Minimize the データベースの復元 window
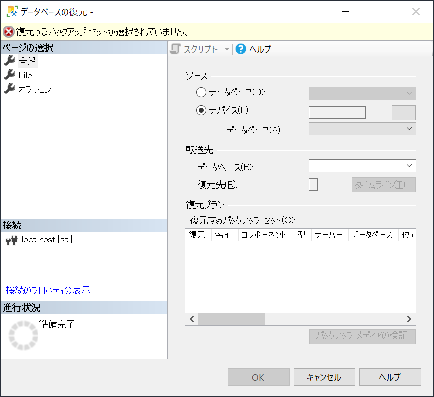This screenshot has width=434, height=397. 345,12
